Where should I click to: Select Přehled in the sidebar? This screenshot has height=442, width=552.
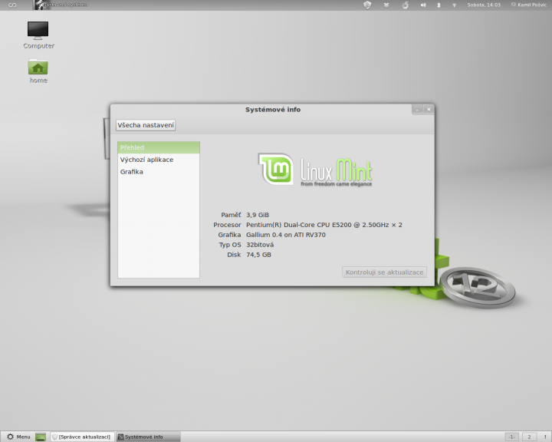(x=159, y=147)
